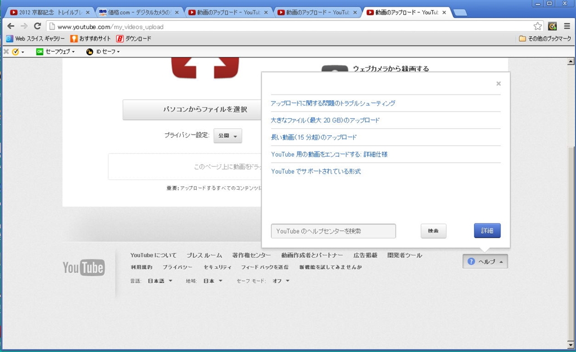Open 大きなファイル(最大 20 GB)のアップロード link
The height and width of the screenshot is (352, 576).
(325, 121)
